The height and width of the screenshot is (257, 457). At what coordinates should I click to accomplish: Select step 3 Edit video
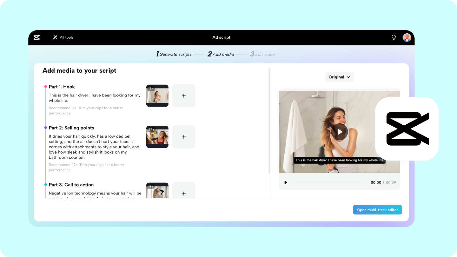(x=262, y=54)
